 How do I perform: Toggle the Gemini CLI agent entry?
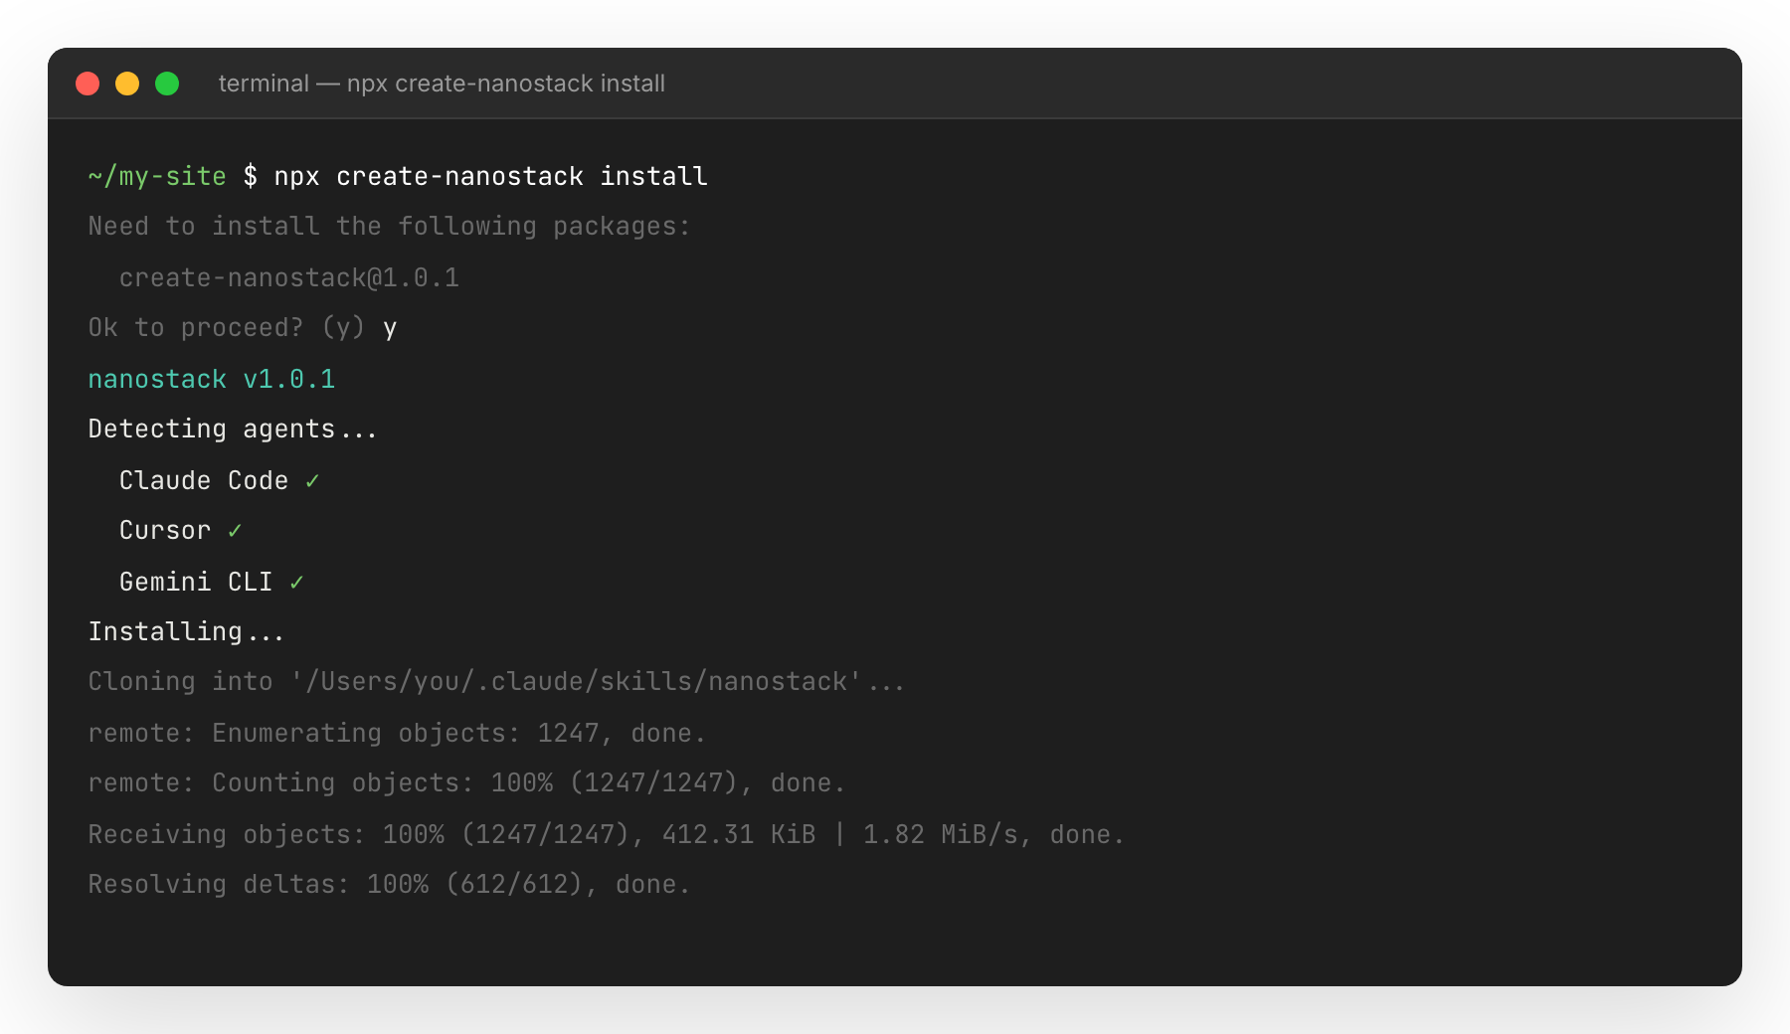click(196, 582)
